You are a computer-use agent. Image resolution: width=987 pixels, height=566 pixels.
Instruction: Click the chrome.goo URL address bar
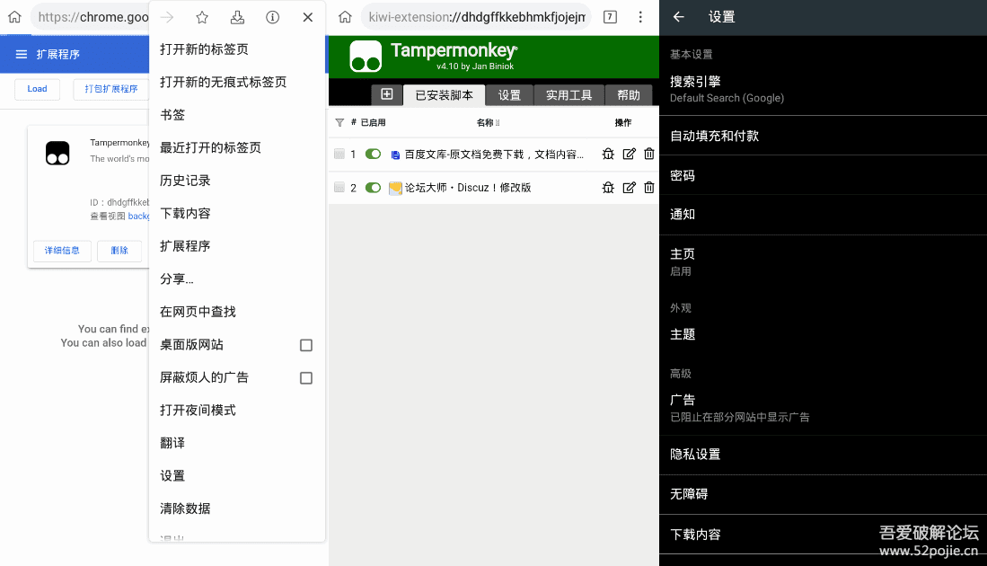(x=90, y=17)
